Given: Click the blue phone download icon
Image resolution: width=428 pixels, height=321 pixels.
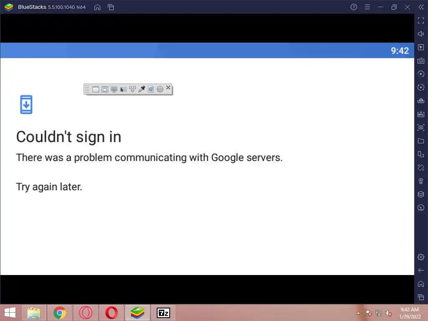Looking at the screenshot, I should coord(26,104).
